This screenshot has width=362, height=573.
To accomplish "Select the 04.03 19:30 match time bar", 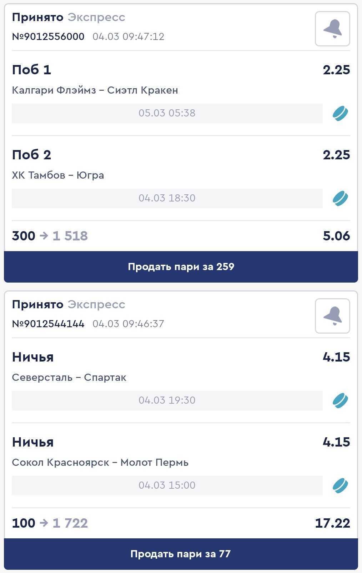I will click(x=167, y=400).
